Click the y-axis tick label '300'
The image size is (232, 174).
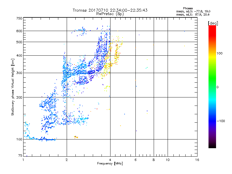pyautogui.click(x=19, y=73)
